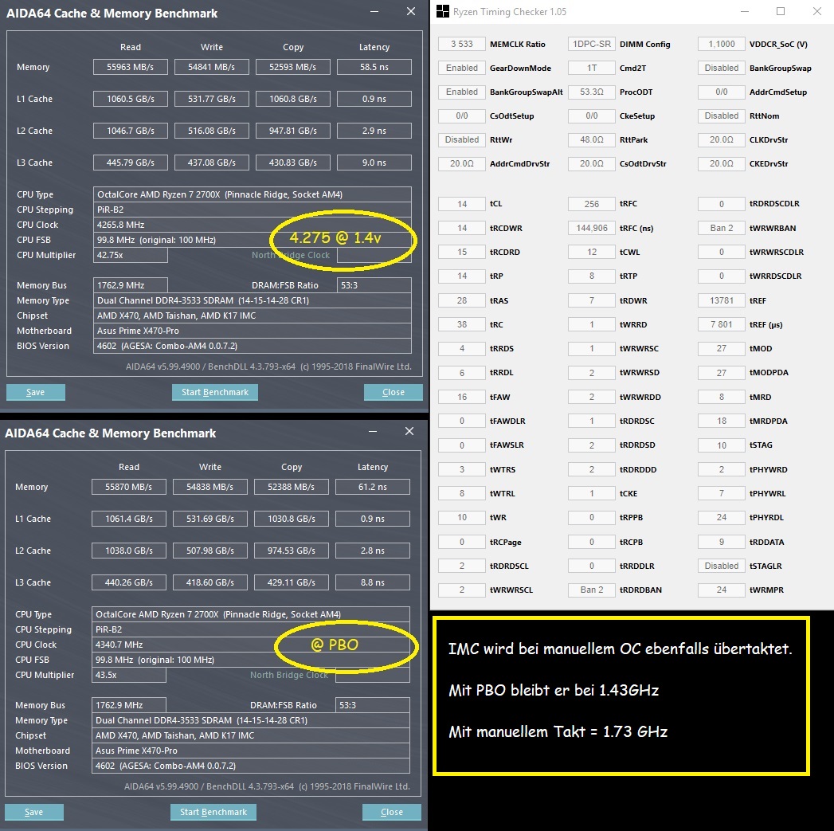Click Start Benchmark in bottom AIDA64 window
Screen dimensions: 834x831
point(213,812)
